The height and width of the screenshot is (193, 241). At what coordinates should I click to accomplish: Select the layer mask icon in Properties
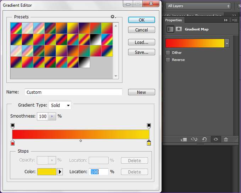[x=179, y=29]
